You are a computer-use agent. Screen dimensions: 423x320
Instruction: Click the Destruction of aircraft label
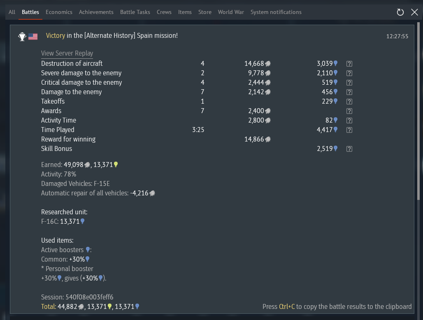[72, 63]
